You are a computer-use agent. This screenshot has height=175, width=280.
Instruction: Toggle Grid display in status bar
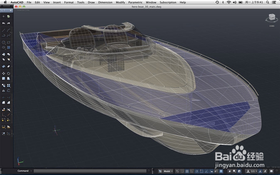tap(187, 171)
